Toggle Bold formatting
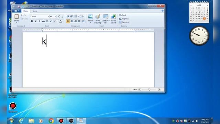The height and width of the screenshot is (124, 220). click(x=32, y=21)
